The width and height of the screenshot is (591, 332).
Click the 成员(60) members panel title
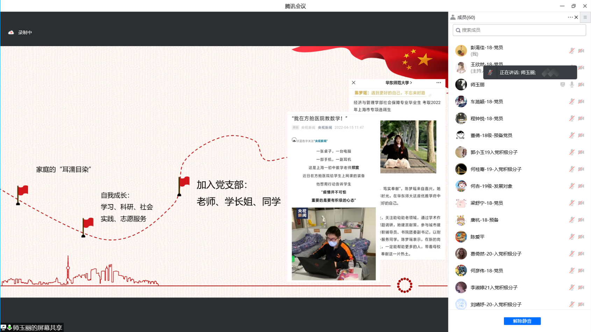(x=466, y=17)
